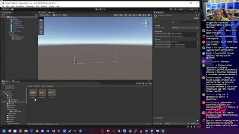Open the undo history icon in toolbar
Image resolution: width=239 pixels, height=134 pixels.
tap(171, 9)
